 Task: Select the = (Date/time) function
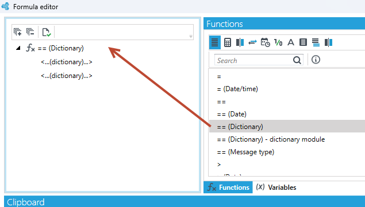click(x=237, y=89)
